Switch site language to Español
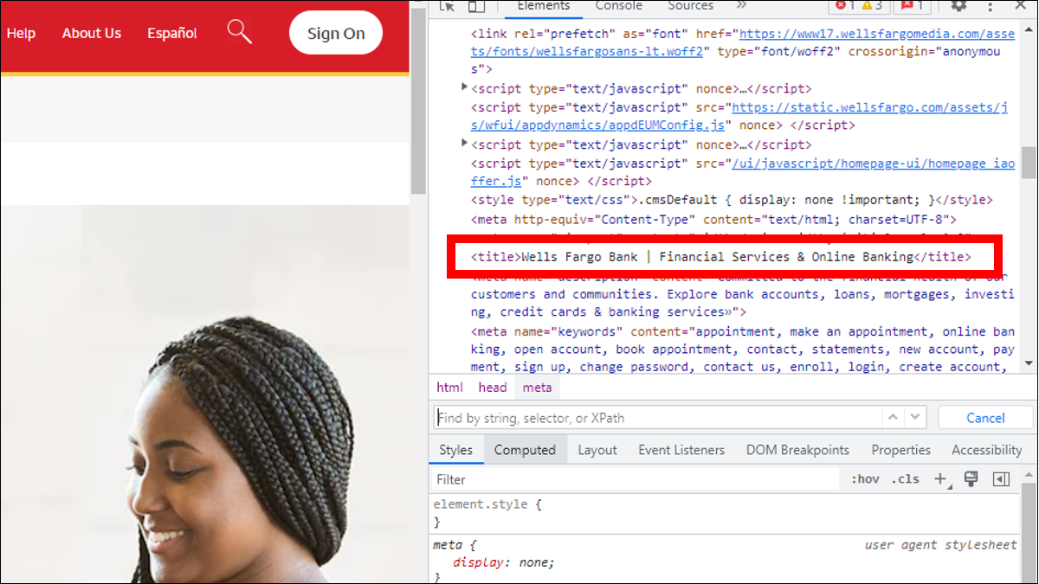 coord(172,33)
